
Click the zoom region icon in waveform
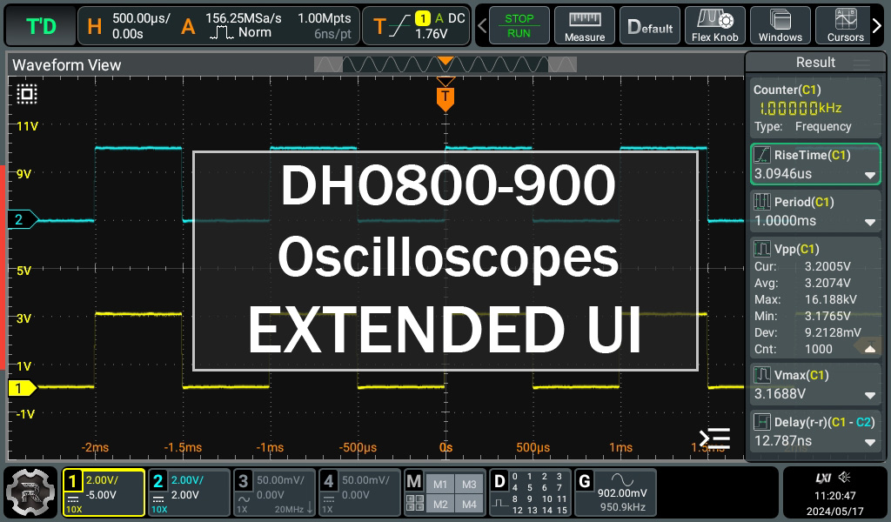[27, 94]
